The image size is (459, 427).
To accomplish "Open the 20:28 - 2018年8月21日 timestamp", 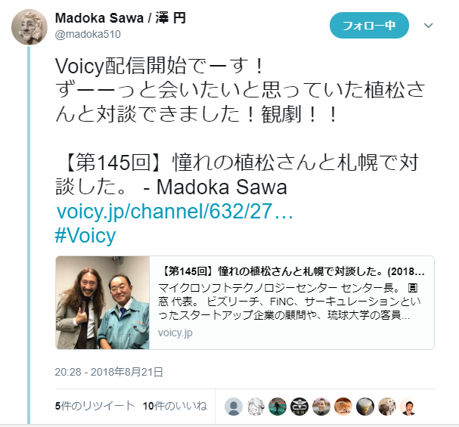I will [x=109, y=372].
